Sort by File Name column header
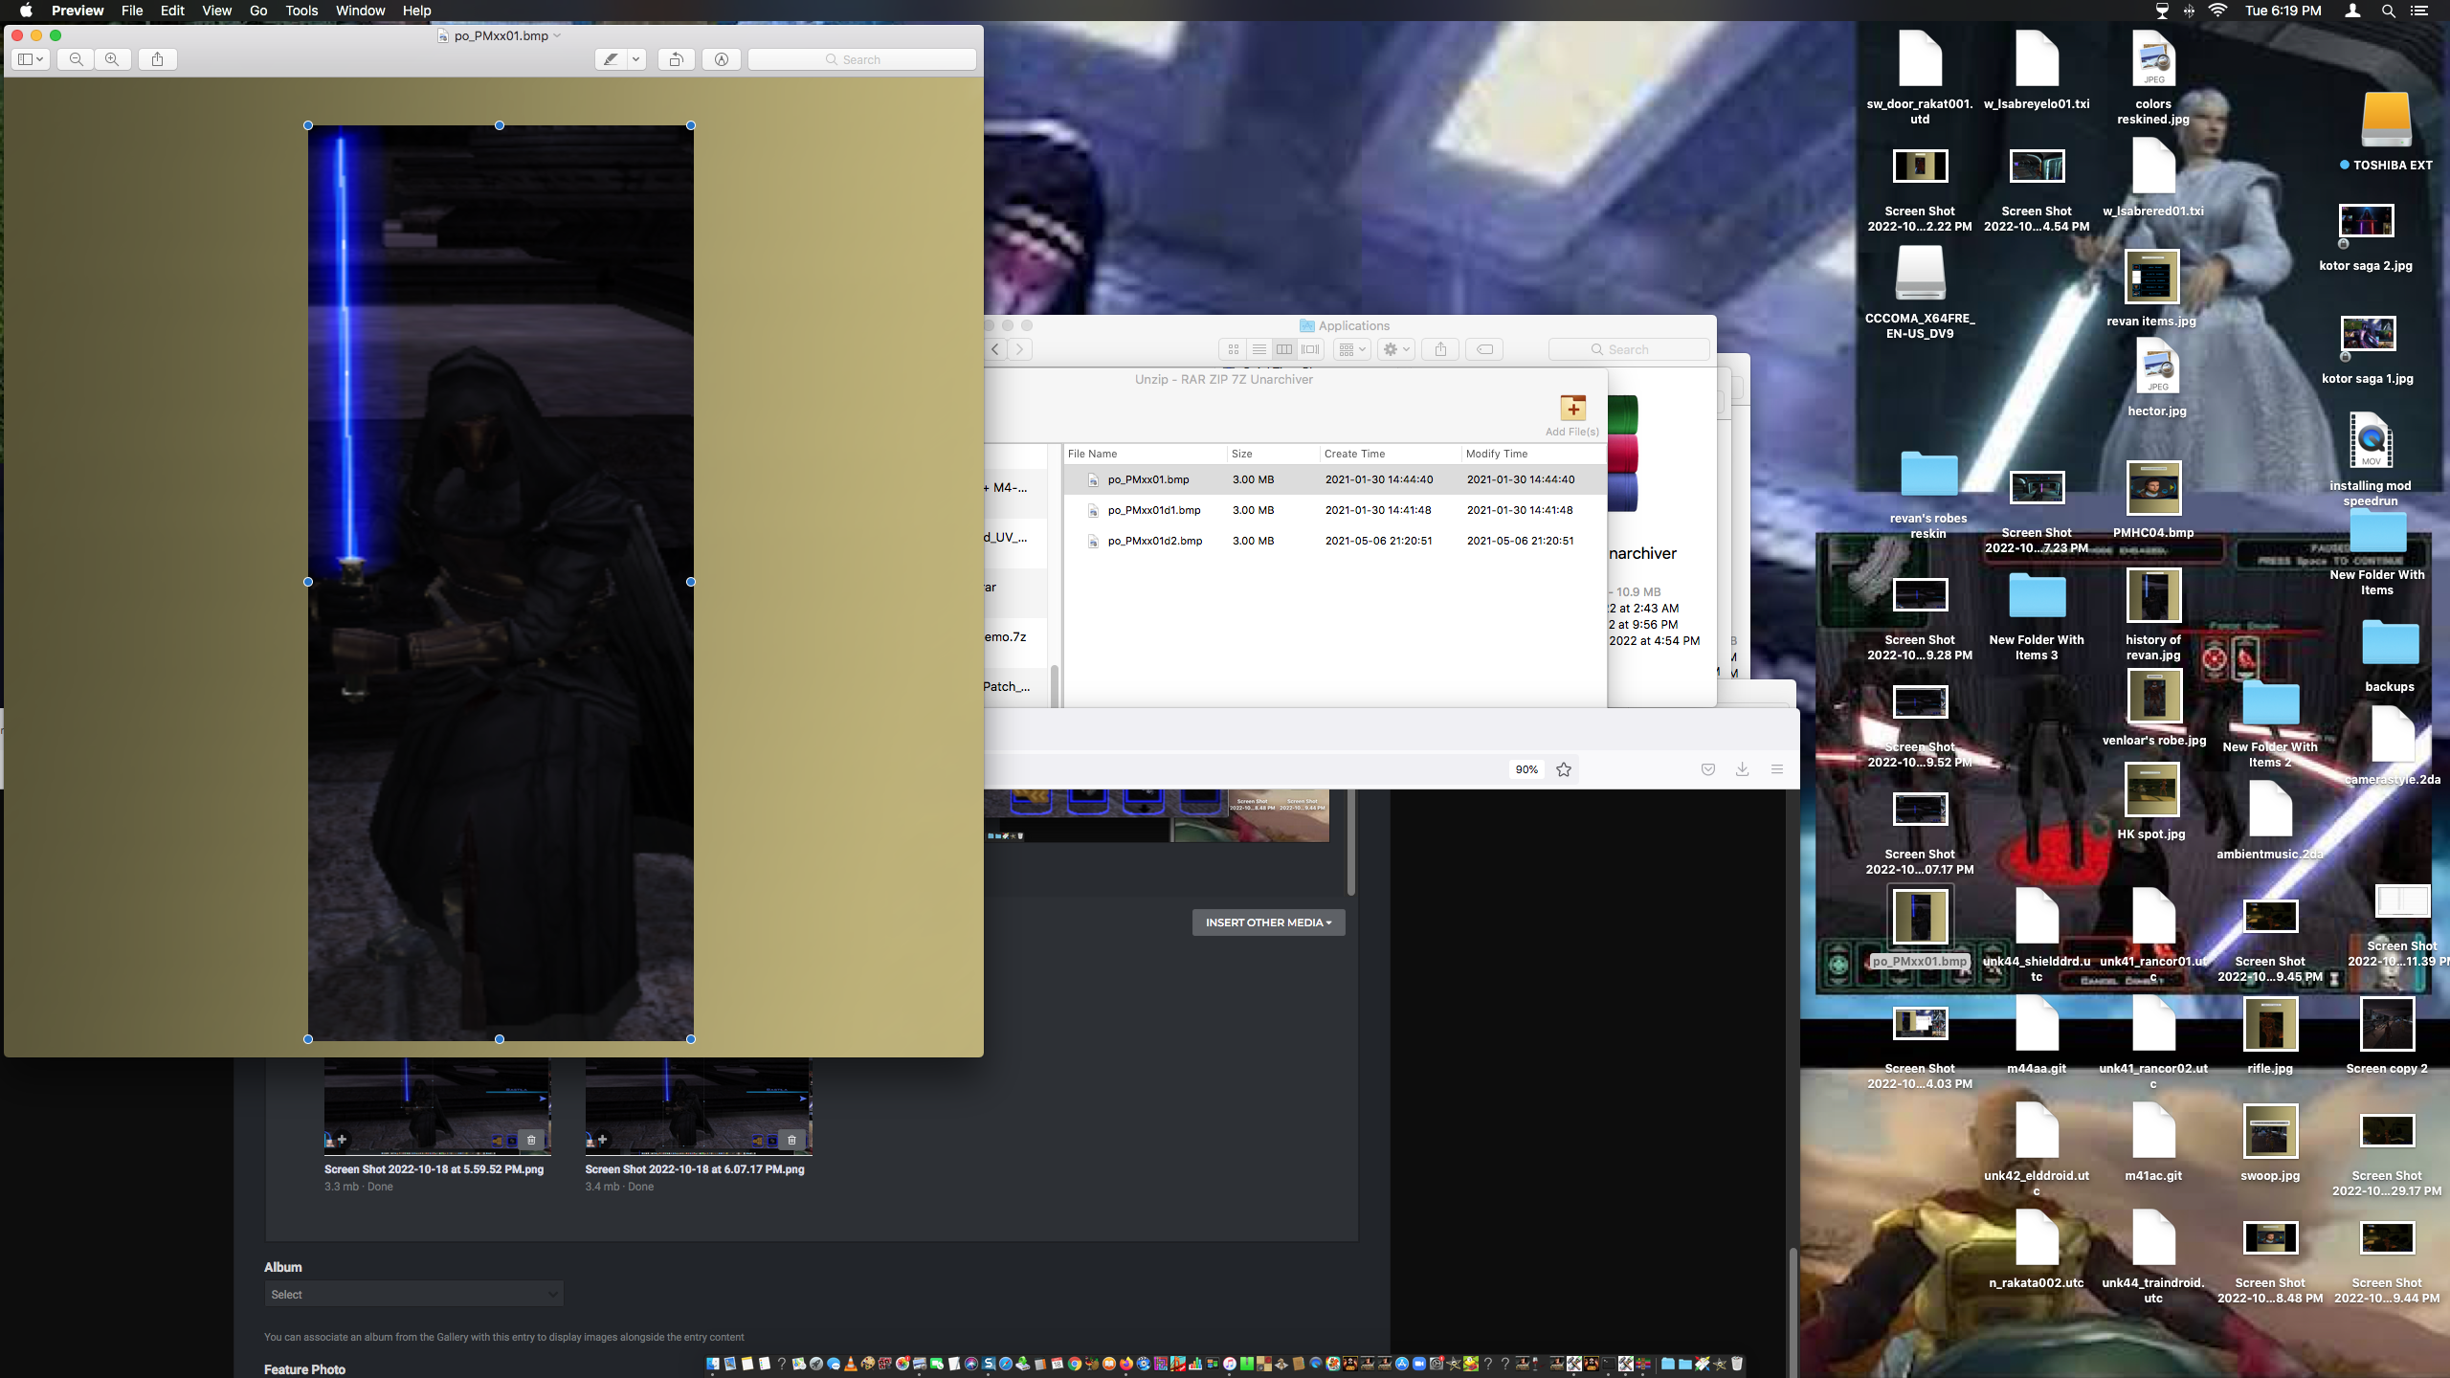The image size is (2450, 1378). tap(1146, 454)
